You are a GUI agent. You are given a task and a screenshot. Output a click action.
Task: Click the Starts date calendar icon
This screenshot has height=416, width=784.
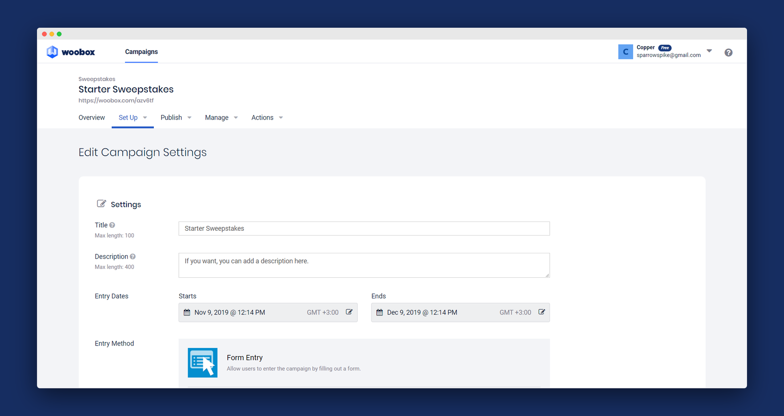coord(187,313)
